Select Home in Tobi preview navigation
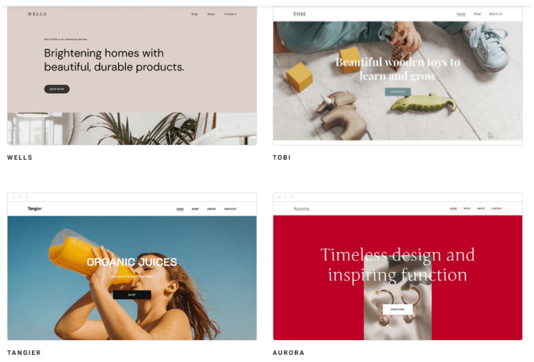 pos(461,14)
